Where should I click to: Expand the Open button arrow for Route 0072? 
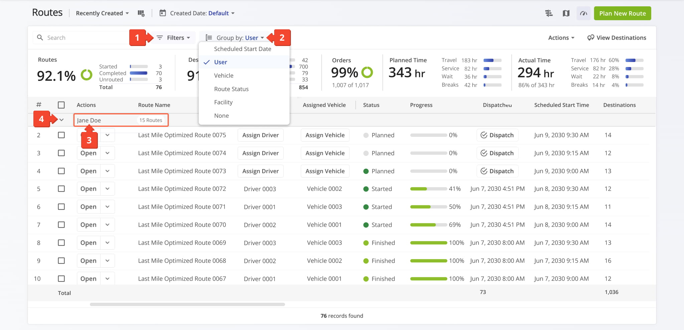(x=108, y=189)
